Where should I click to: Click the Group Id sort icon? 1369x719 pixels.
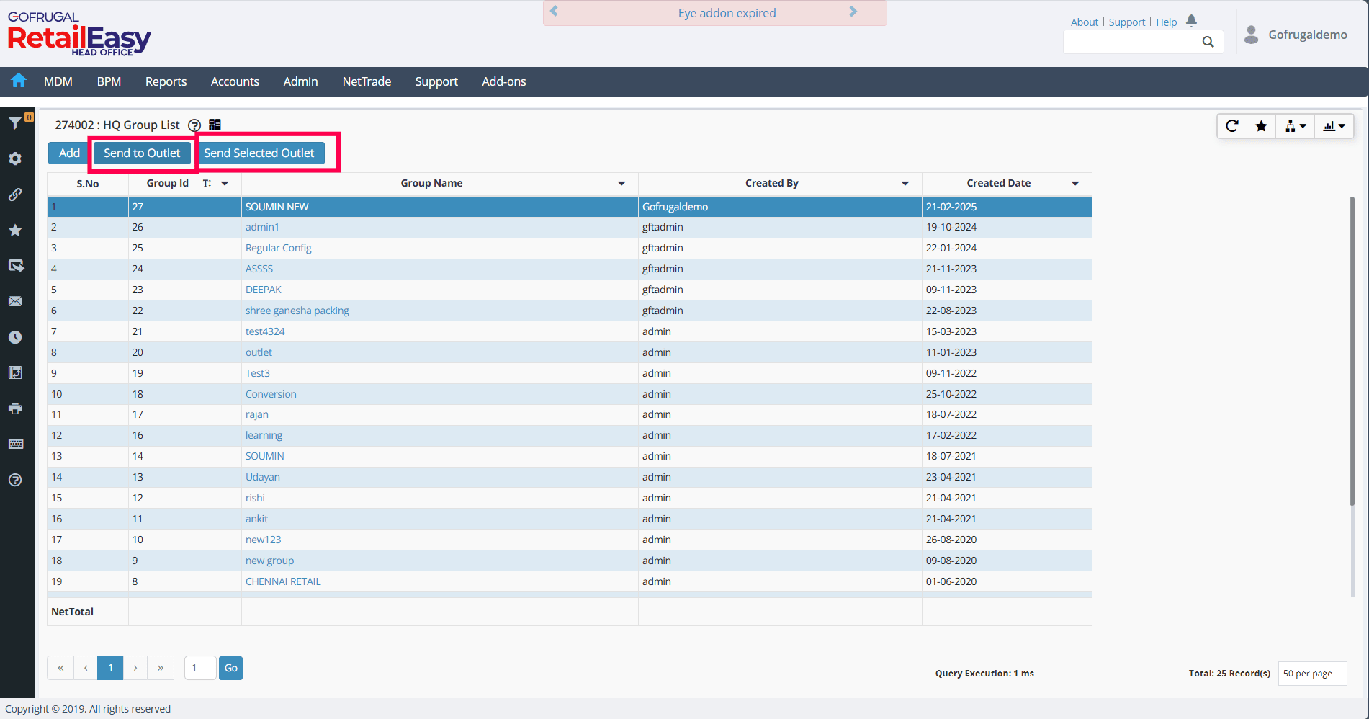tap(207, 183)
